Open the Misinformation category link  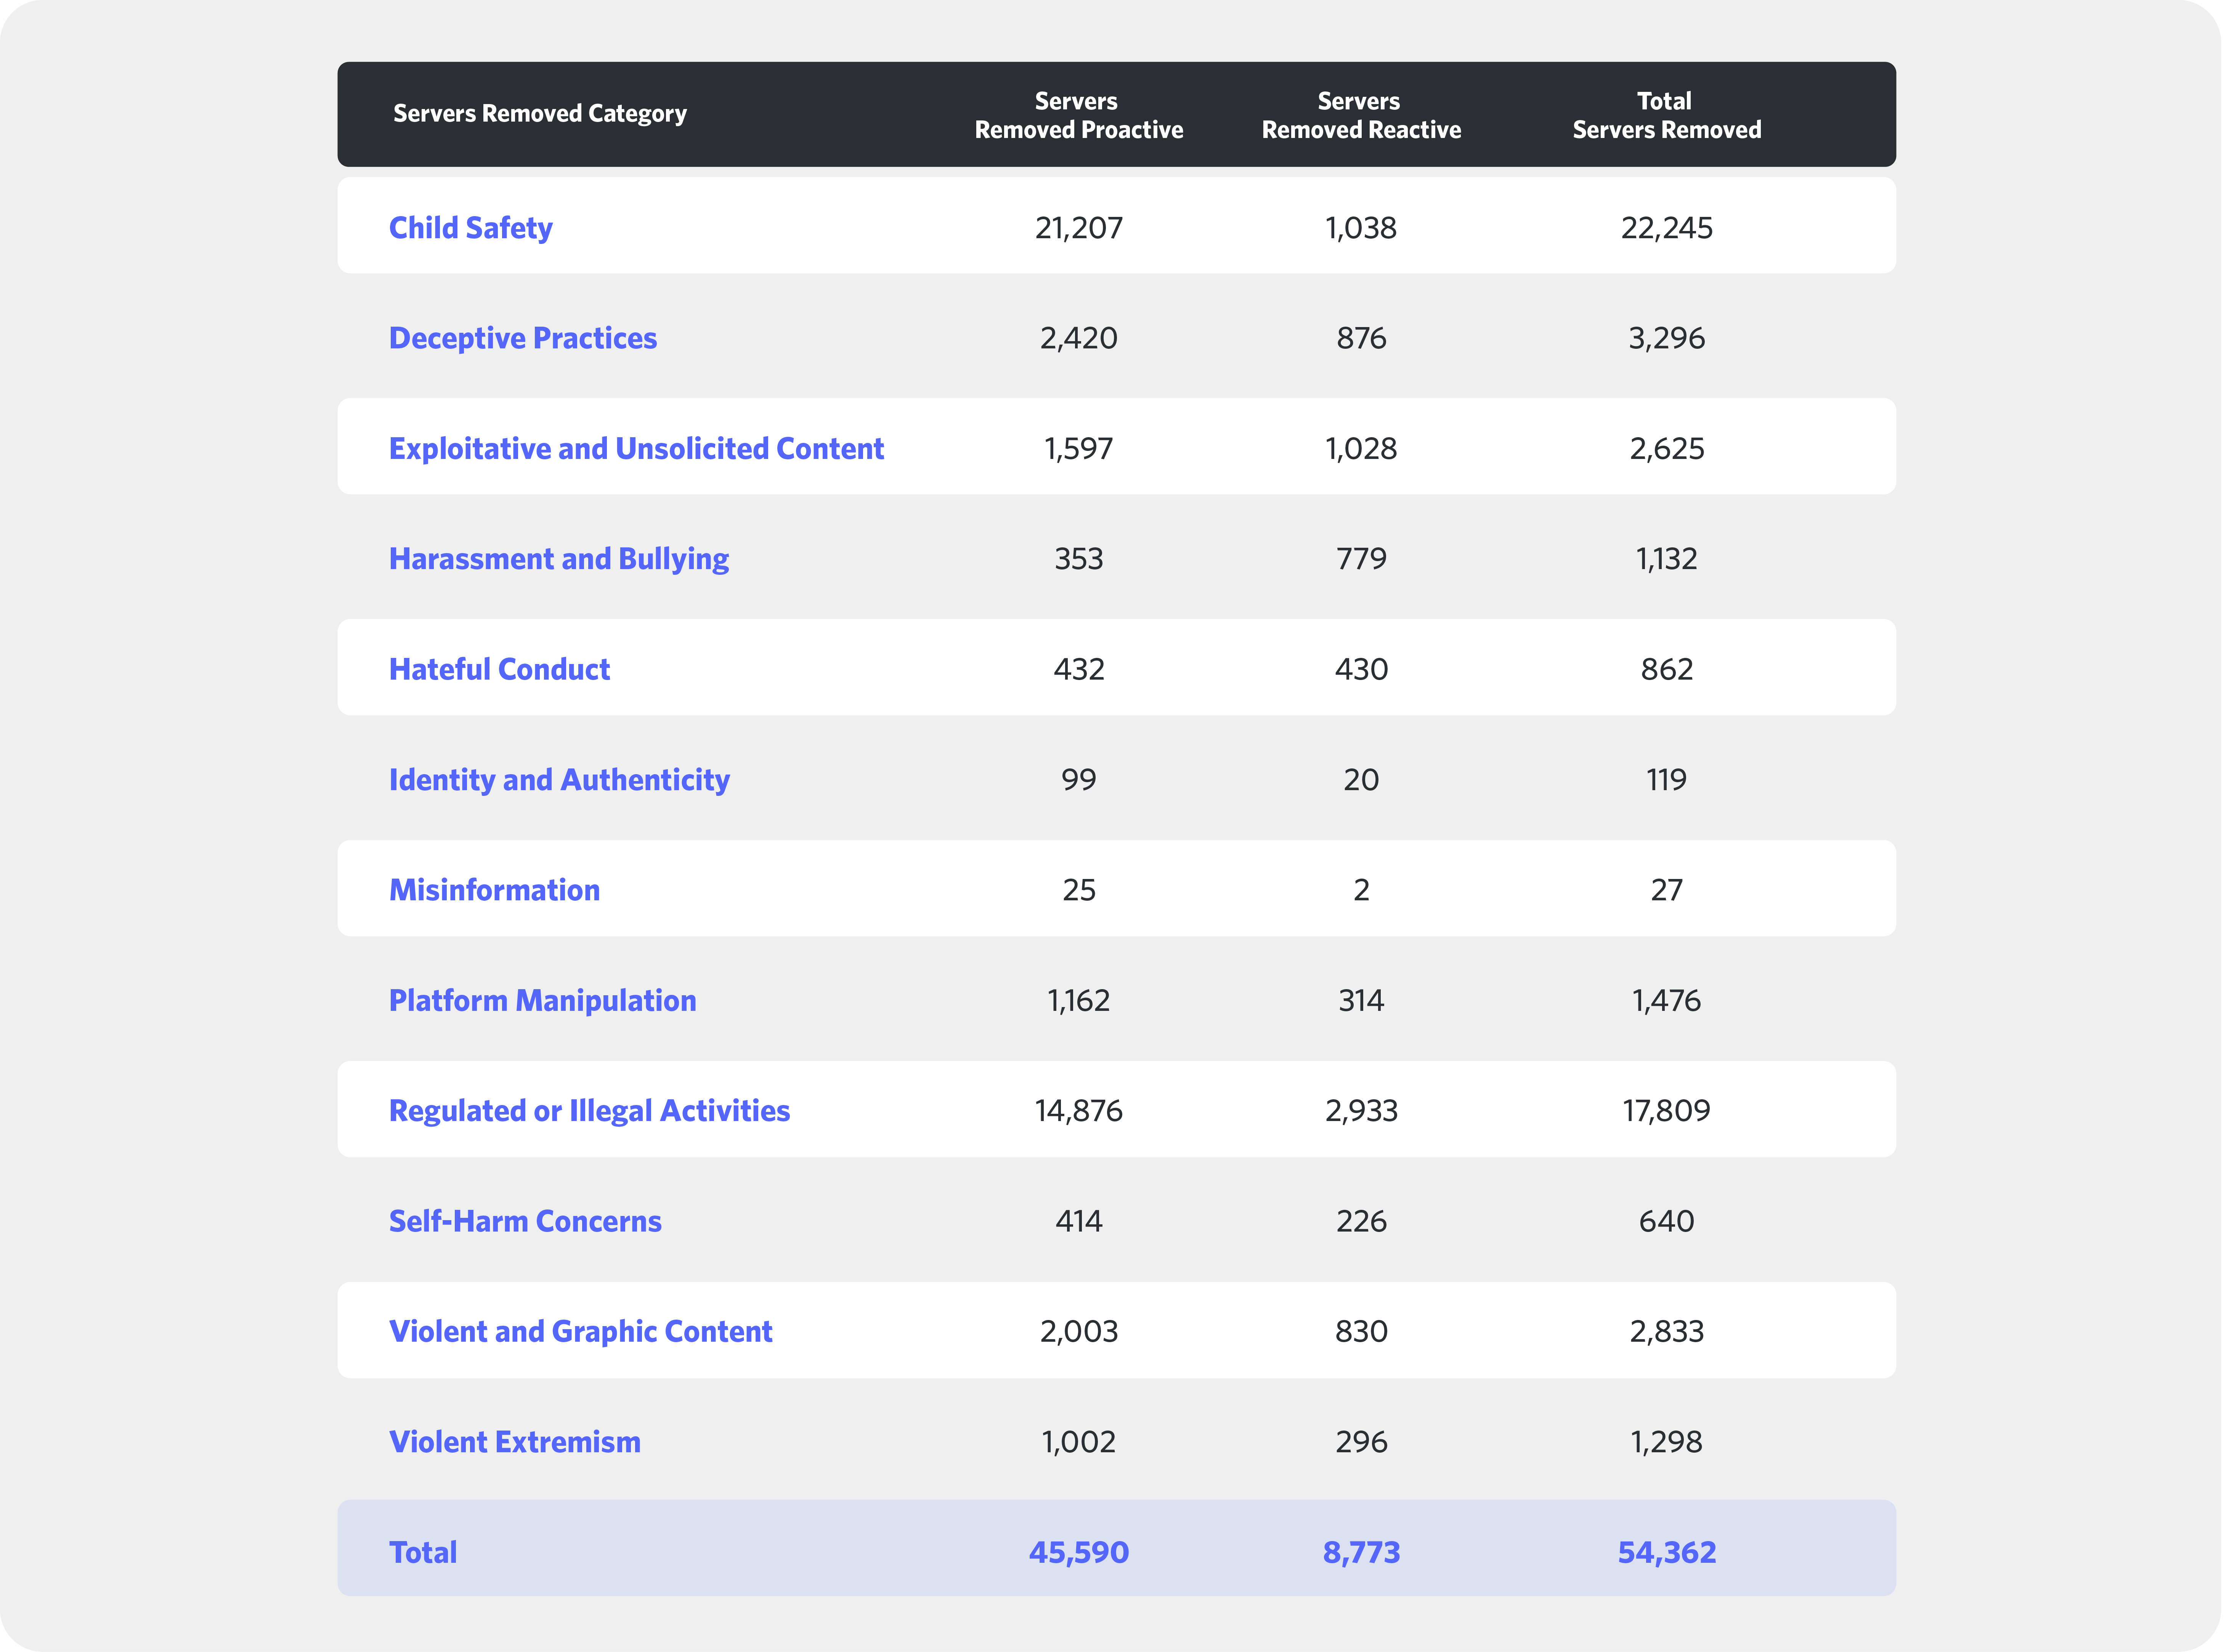click(x=494, y=890)
